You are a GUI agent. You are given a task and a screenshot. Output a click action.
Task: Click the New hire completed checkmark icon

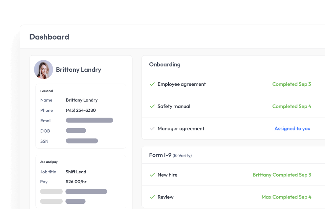152,175
